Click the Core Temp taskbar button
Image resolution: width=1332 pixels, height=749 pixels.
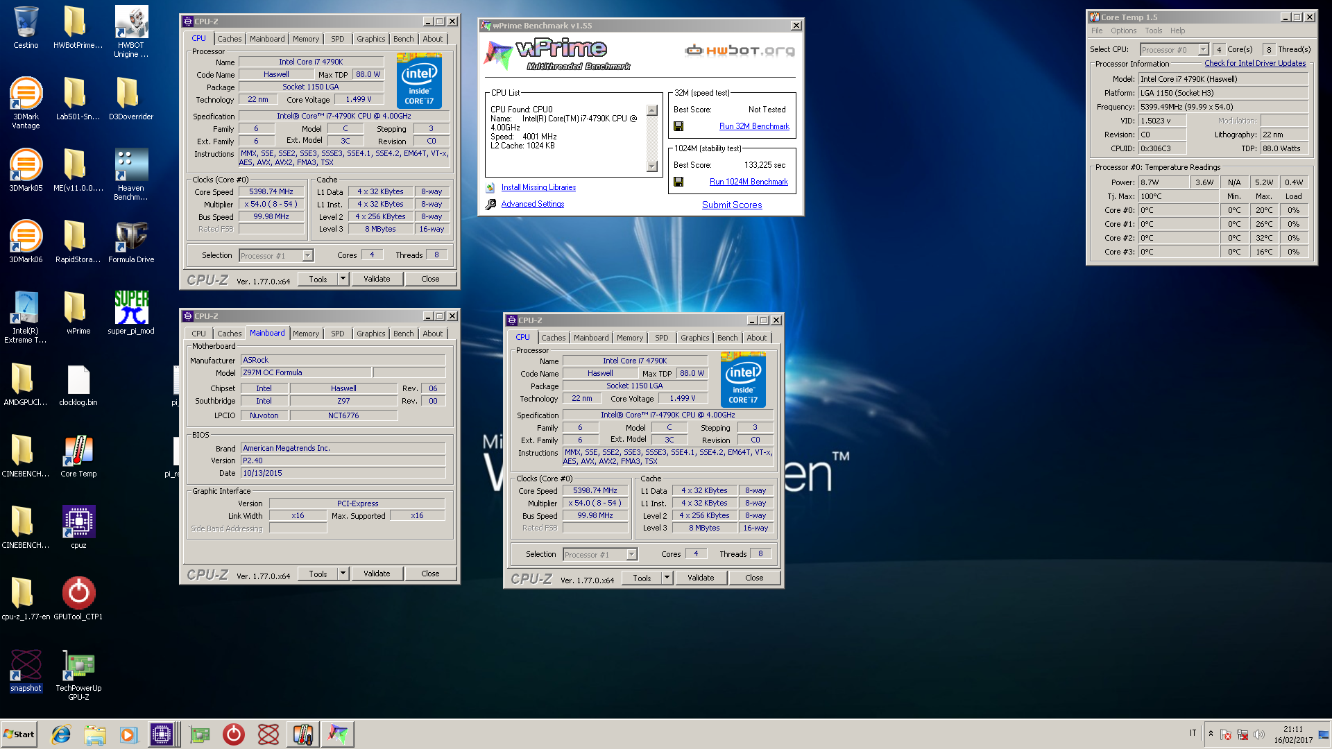302,734
